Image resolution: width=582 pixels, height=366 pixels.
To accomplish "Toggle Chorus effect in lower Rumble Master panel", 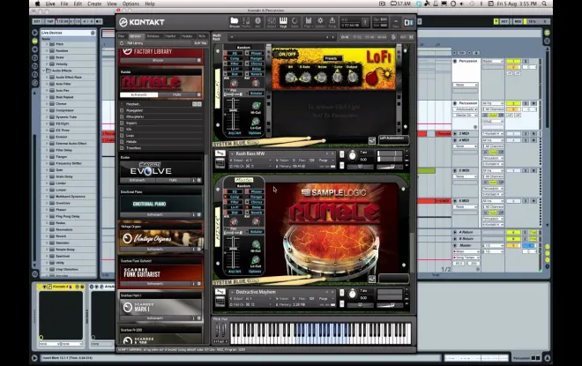I will pos(256,202).
